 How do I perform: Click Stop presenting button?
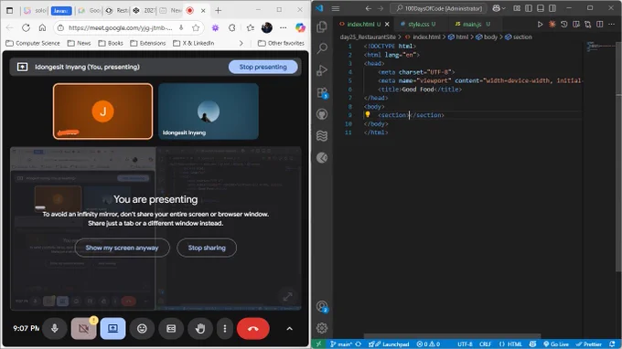[x=263, y=67]
